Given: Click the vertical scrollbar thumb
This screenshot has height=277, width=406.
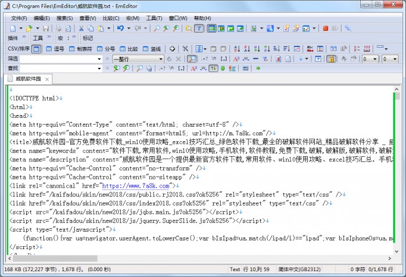Looking at the screenshot, I should [x=397, y=96].
